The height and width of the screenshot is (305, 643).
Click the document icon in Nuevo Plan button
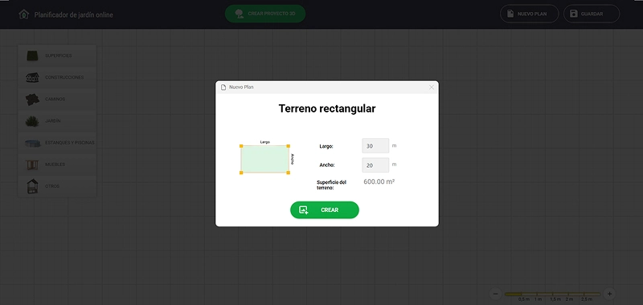(x=510, y=14)
